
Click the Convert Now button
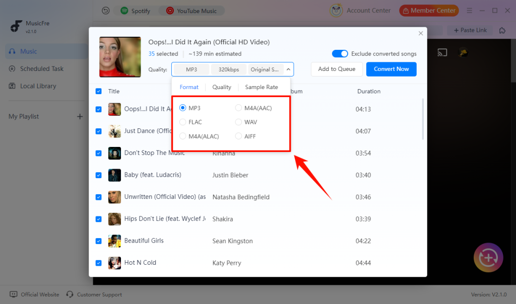(x=391, y=69)
